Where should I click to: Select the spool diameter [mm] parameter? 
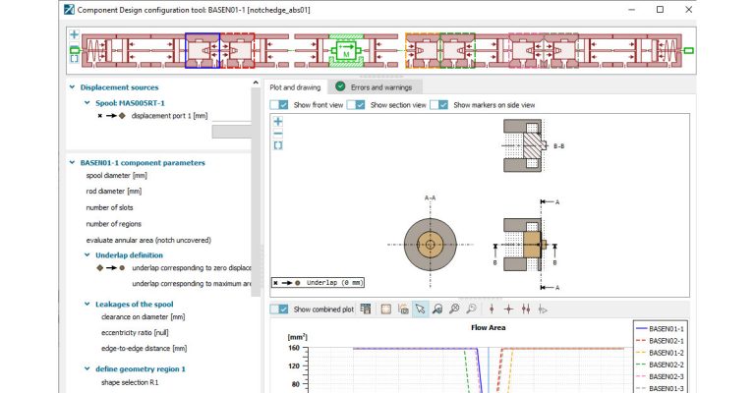117,176
